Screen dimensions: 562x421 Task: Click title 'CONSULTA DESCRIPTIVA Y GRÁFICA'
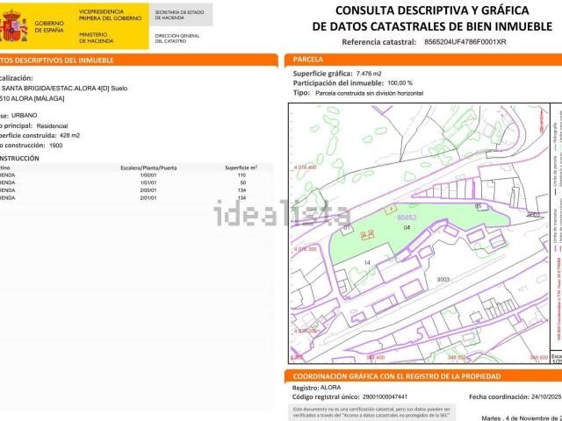[x=432, y=11]
